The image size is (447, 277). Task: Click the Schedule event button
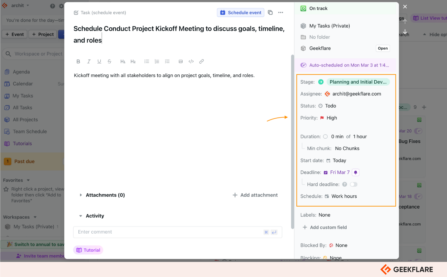click(x=240, y=12)
